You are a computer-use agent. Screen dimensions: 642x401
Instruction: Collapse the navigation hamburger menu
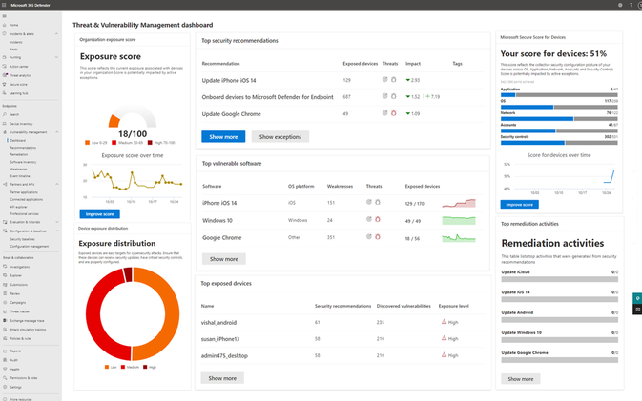5,16
